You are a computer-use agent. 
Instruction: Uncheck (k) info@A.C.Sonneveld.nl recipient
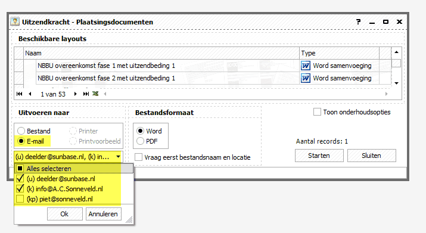tap(20, 189)
